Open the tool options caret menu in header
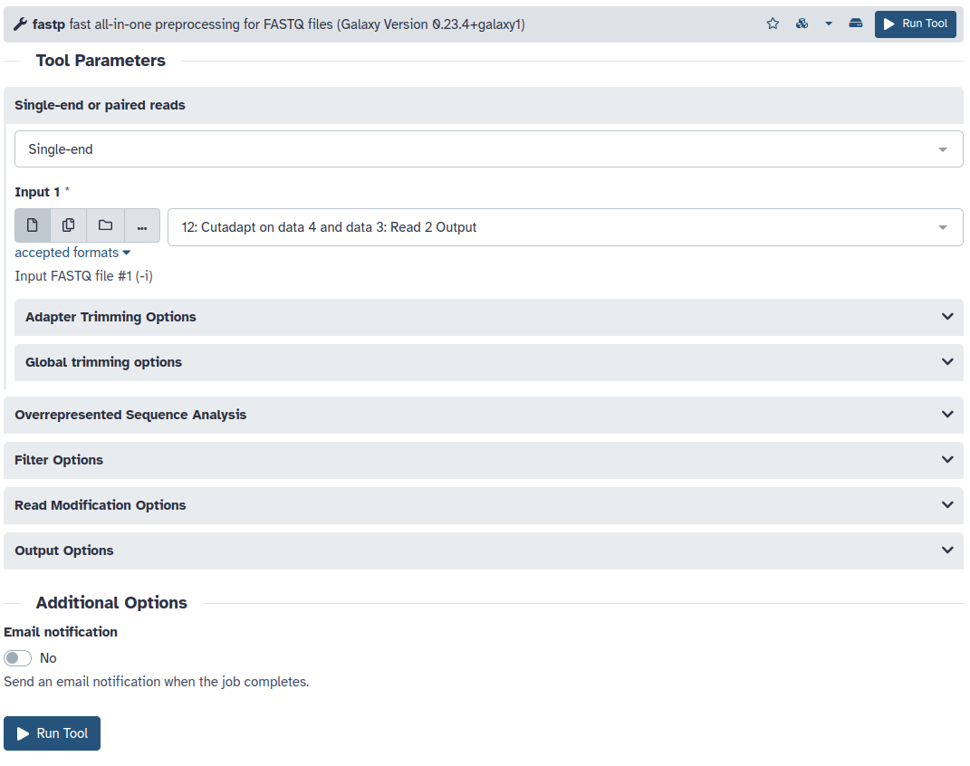 (828, 24)
